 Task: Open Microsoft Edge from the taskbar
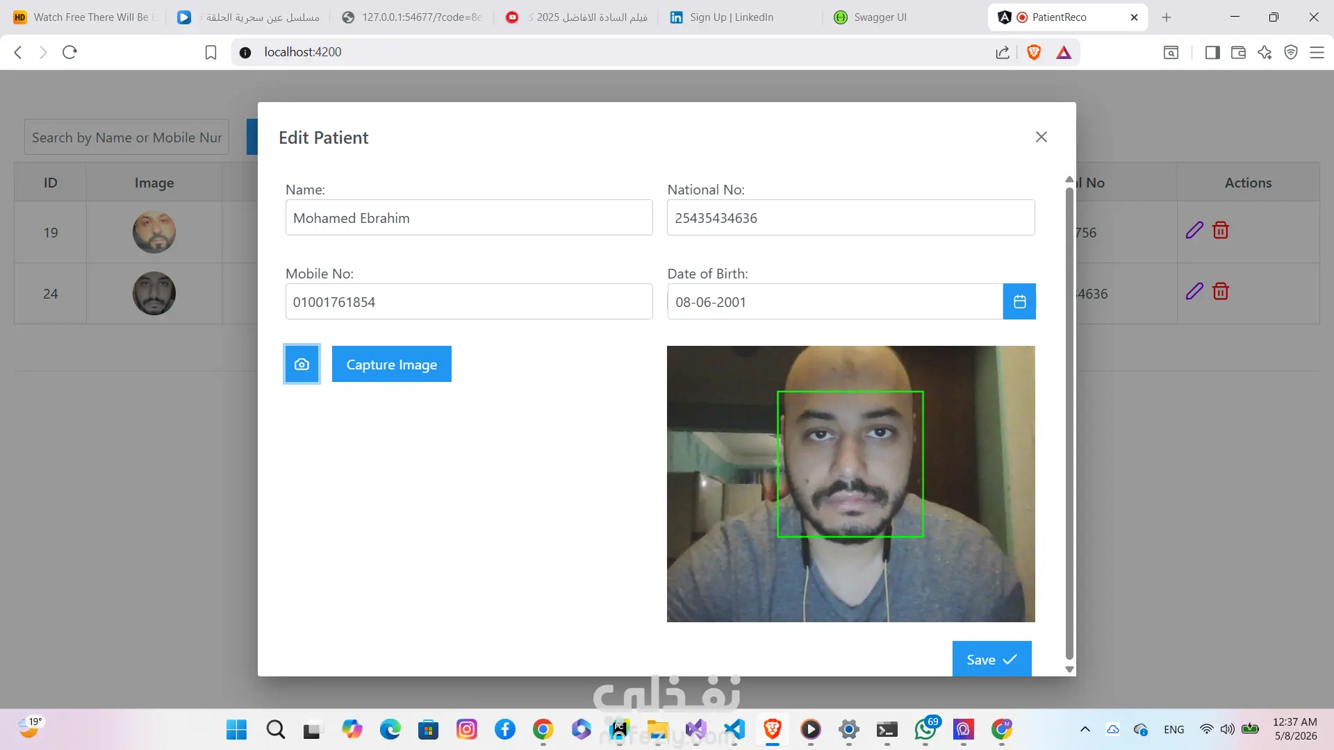click(390, 729)
